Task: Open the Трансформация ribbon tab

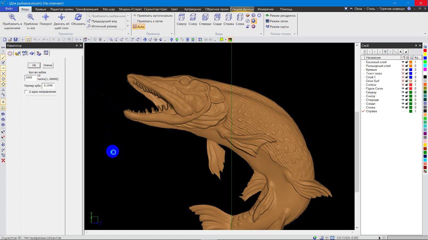Action: (87, 9)
